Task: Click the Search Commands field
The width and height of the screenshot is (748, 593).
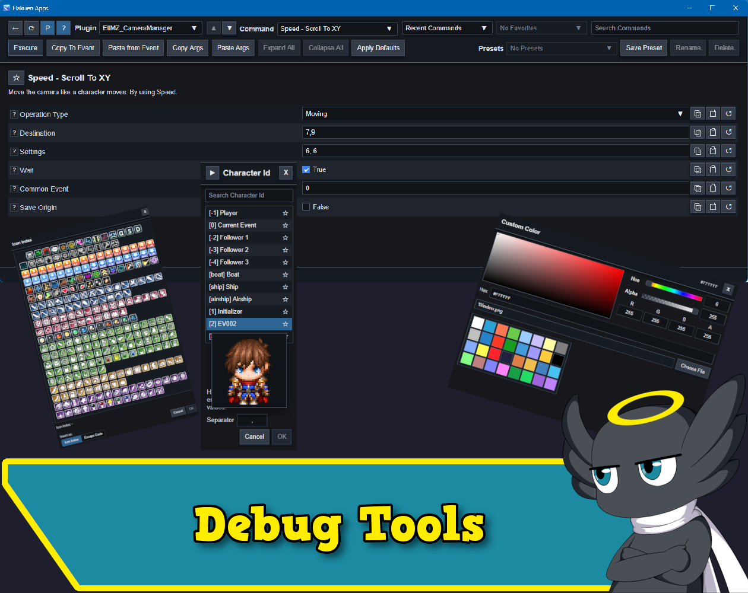Action: 665,28
